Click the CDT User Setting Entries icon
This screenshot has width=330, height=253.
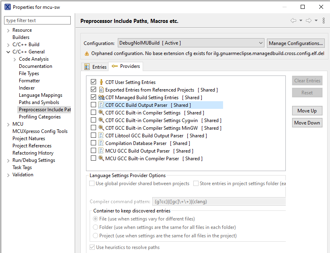101,82
